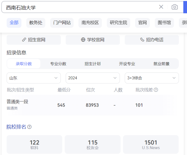
Task: Select the 图书馆 filter chip
Action: [164, 23]
